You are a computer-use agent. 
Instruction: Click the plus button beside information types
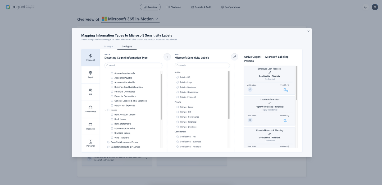tap(167, 57)
